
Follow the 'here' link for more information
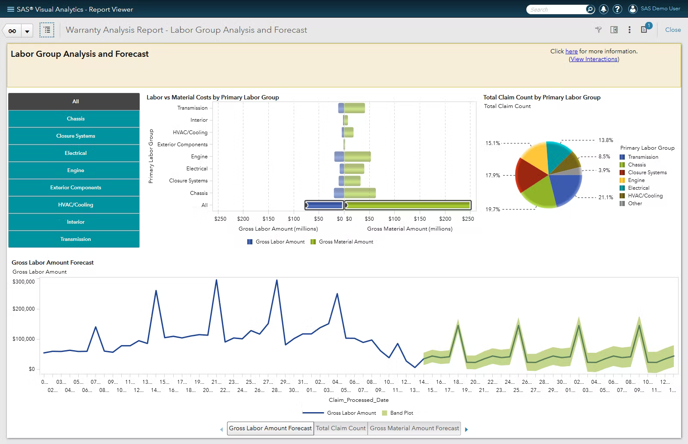[x=571, y=51]
